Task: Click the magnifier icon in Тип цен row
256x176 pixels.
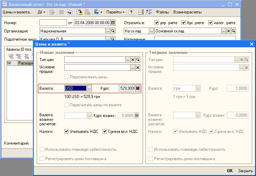Action: (x=138, y=60)
